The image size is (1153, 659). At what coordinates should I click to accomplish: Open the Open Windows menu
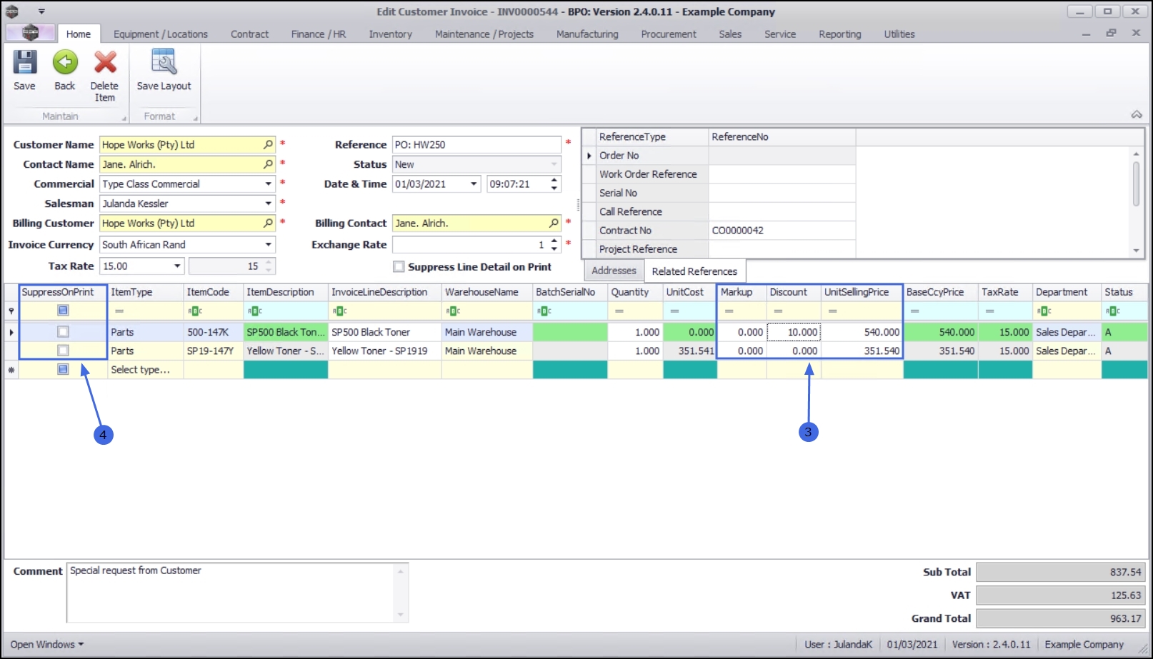click(x=47, y=644)
